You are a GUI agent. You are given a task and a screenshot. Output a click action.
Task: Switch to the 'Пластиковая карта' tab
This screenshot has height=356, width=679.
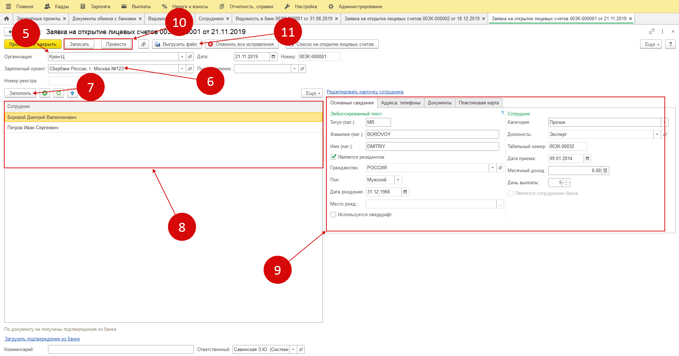(x=478, y=103)
